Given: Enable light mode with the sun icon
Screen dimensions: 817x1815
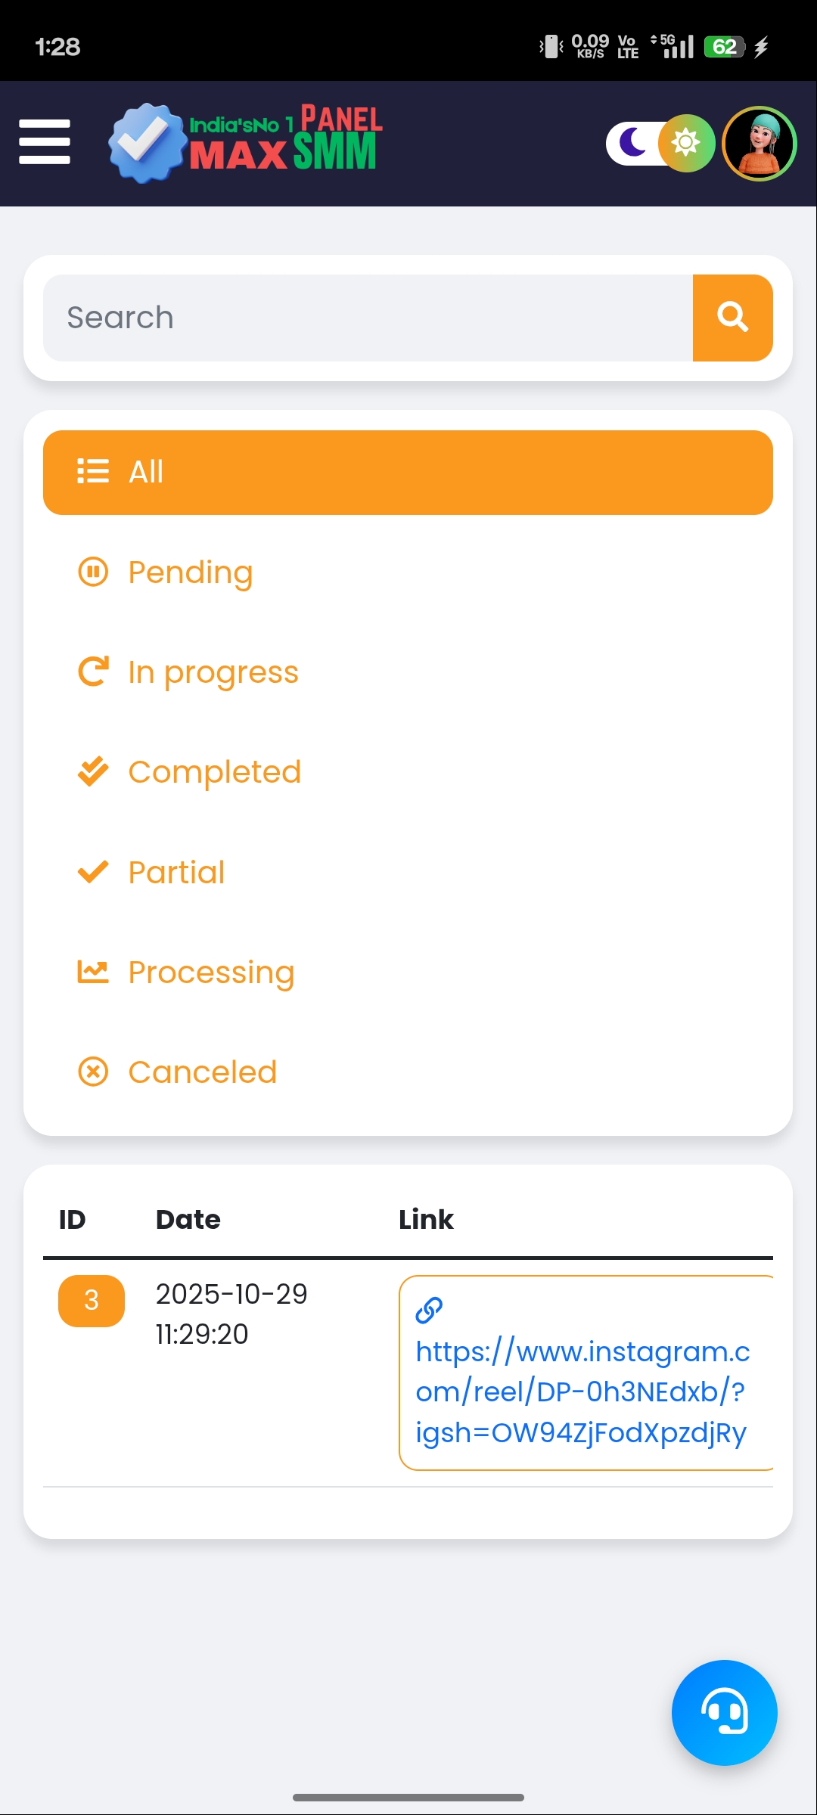Looking at the screenshot, I should pos(685,142).
